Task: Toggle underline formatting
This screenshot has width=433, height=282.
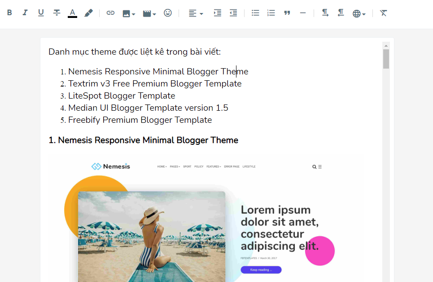Action: point(41,13)
